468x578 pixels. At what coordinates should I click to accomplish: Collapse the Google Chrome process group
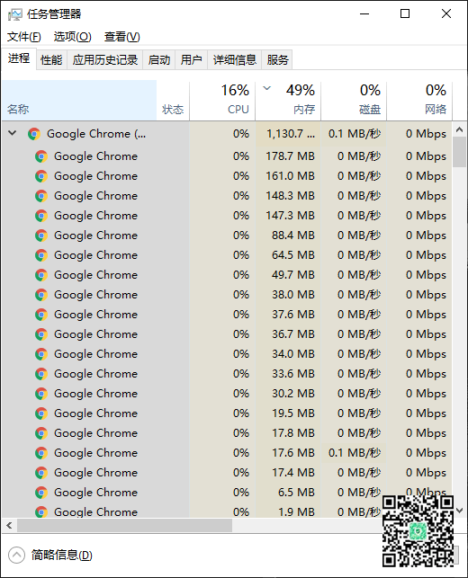13,133
